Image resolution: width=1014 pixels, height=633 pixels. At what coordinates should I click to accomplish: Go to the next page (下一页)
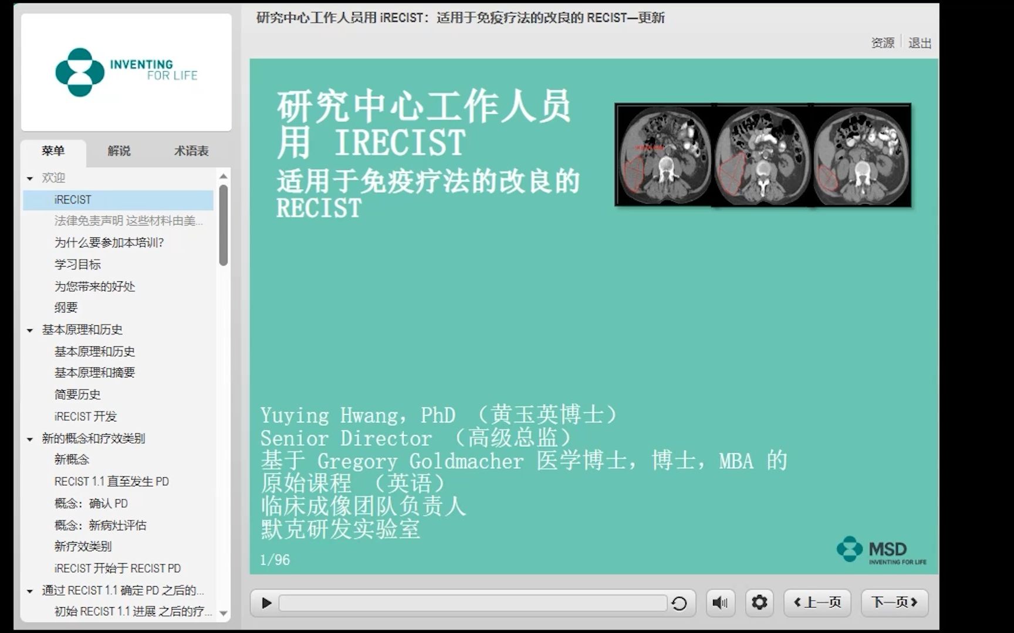point(894,603)
